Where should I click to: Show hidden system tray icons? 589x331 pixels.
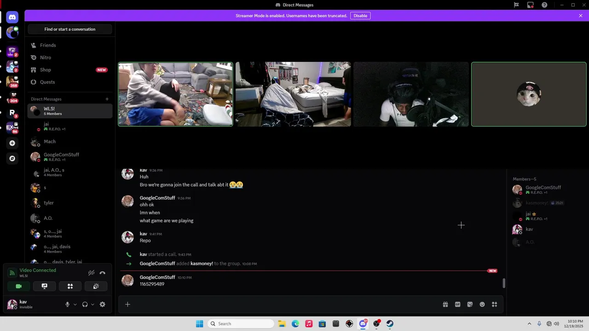point(529,324)
